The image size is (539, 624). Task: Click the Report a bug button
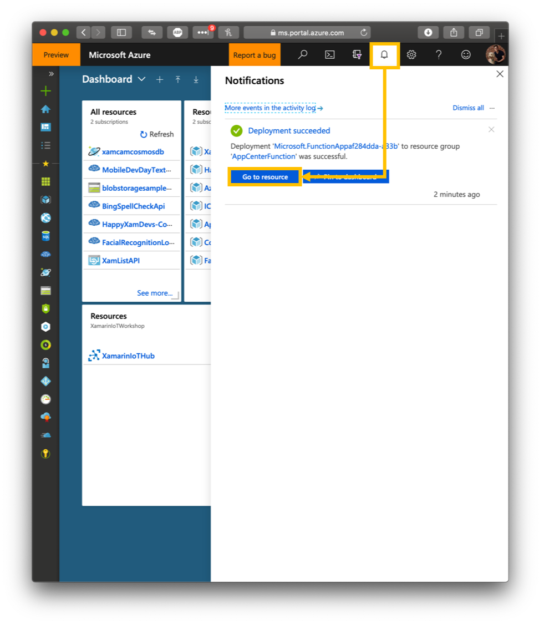pyautogui.click(x=255, y=55)
